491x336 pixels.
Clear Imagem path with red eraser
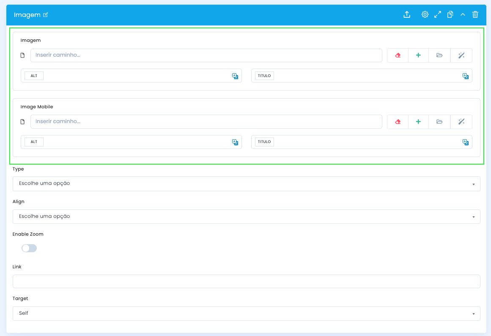pos(398,55)
